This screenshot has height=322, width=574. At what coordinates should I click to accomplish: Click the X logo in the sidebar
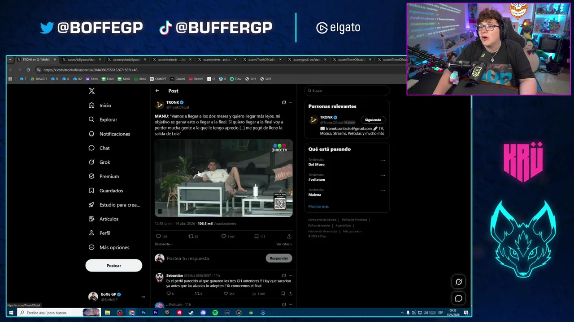tap(91, 91)
